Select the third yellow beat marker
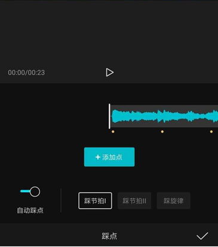The width and height of the screenshot is (218, 247). (211, 132)
